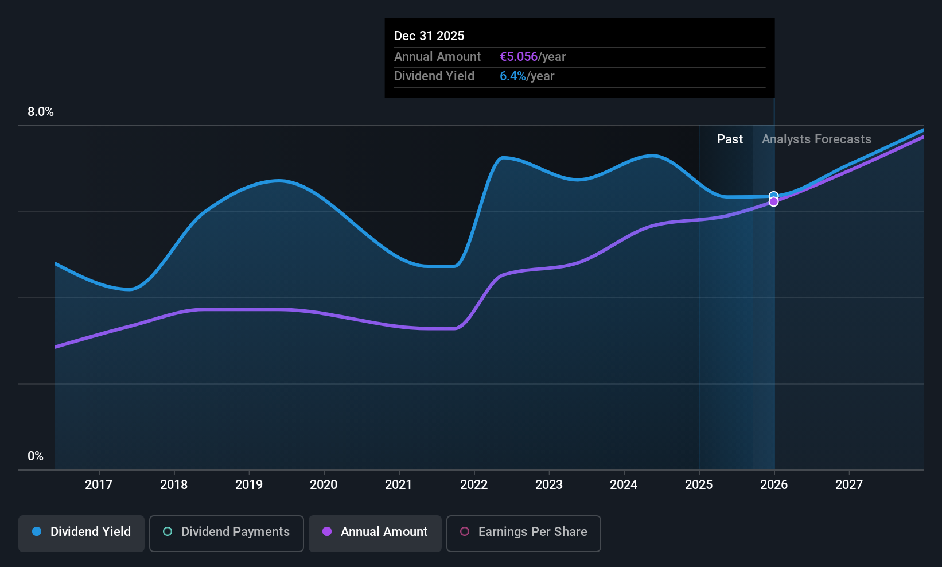The width and height of the screenshot is (942, 567).
Task: Click the Past region label
Action: click(730, 139)
